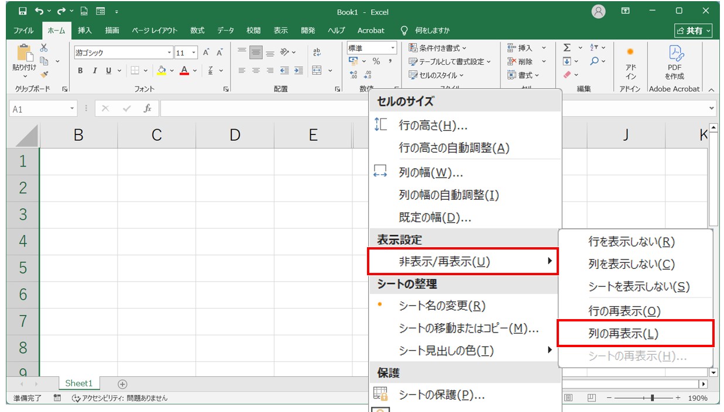
Task: Toggle center text horizontally
Action: click(x=256, y=71)
